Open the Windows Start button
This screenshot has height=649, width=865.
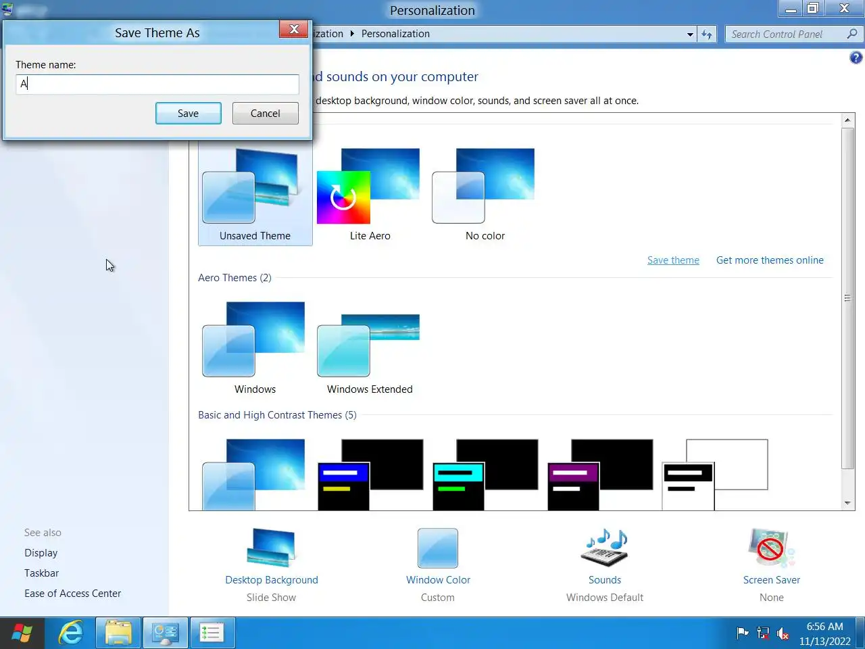coord(22,633)
